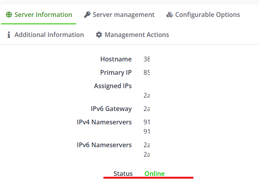Click the IPv4 Nameservers label
This screenshot has height=185, width=259.
[x=104, y=122]
